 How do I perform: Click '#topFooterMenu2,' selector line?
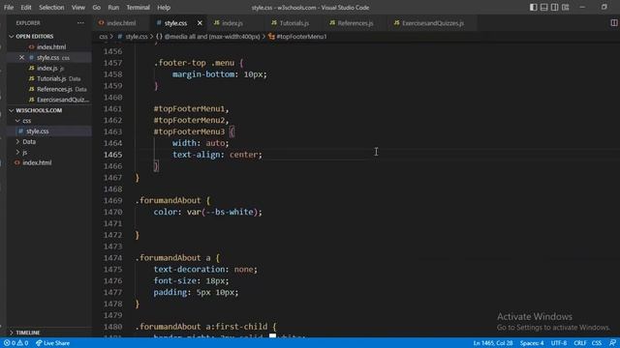[192, 120]
